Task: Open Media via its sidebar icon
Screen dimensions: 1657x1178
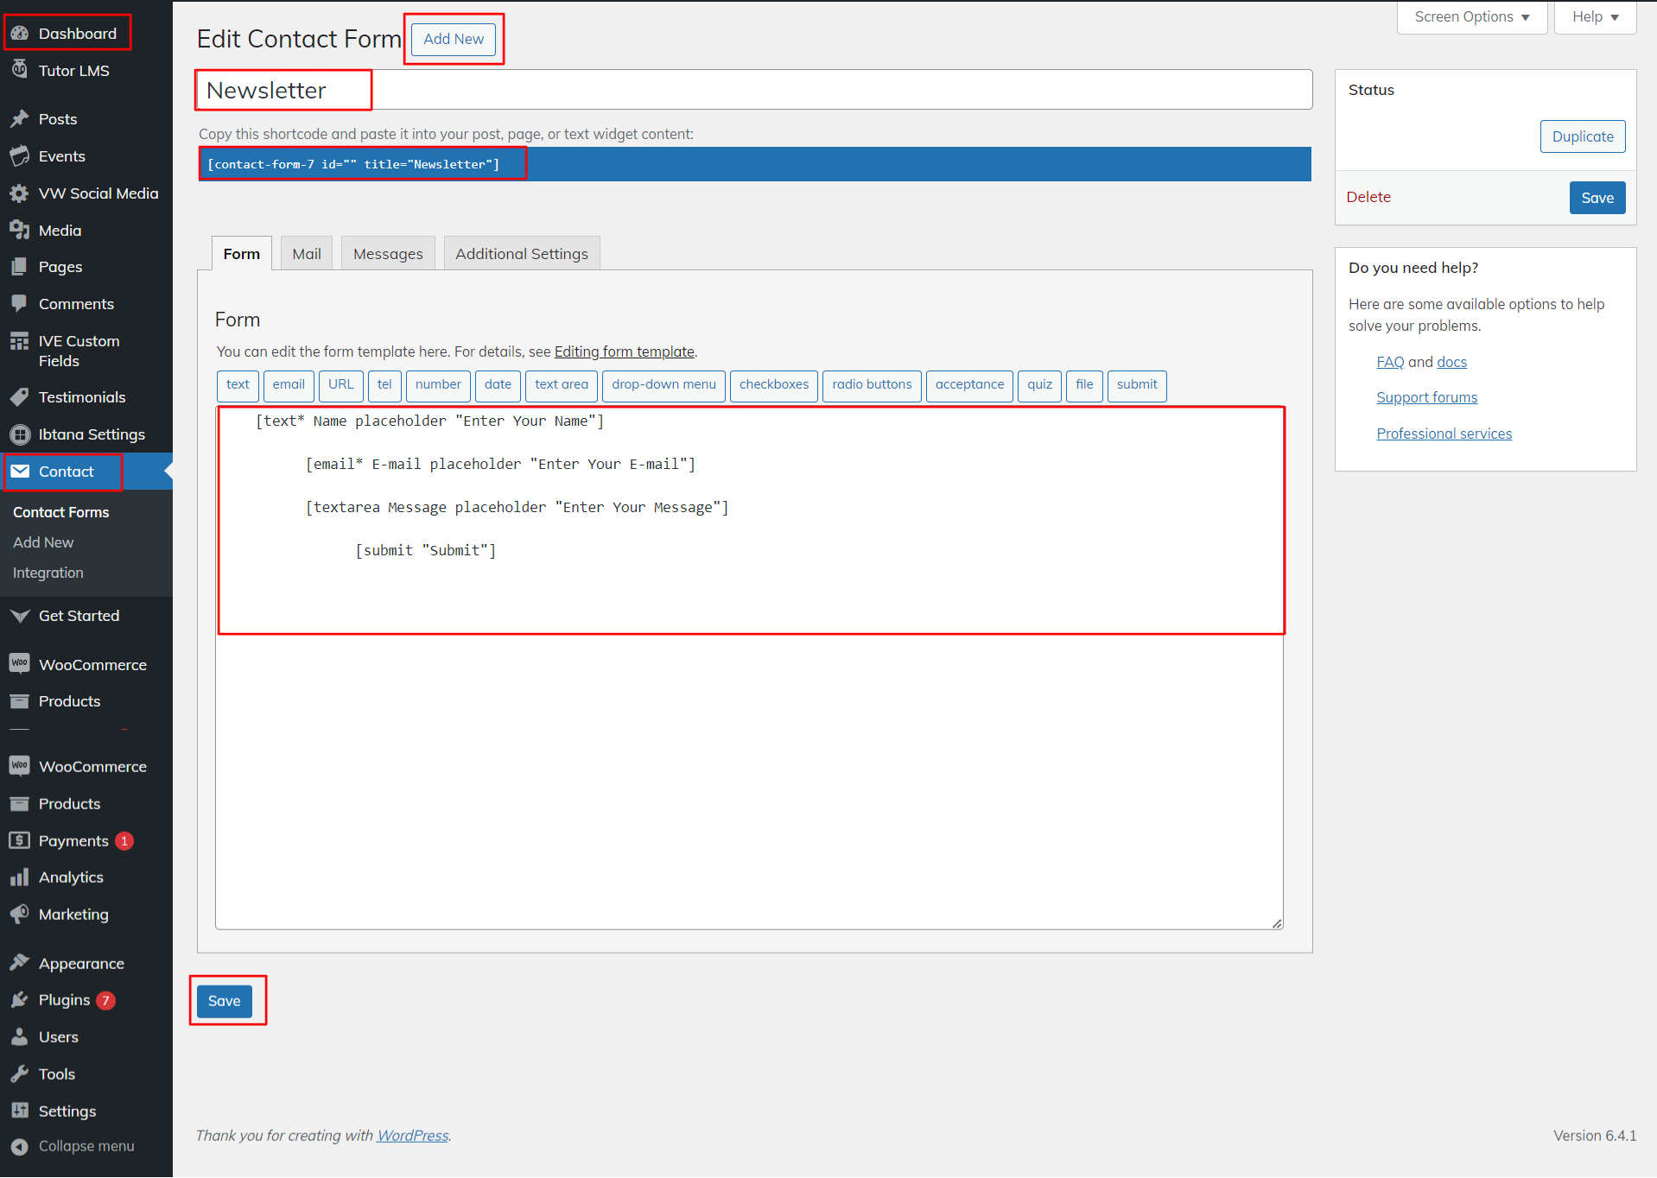Action: pos(20,231)
